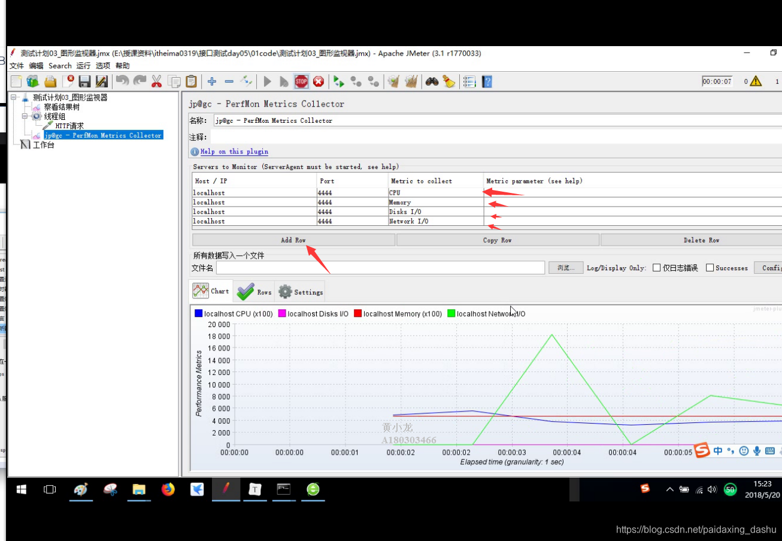
Task: Click the 文件名 filename input field
Action: (380, 268)
